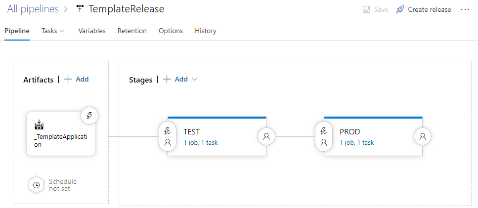
Task: Open post-deployment conditions for PROD stage
Action: pyautogui.click(x=423, y=136)
